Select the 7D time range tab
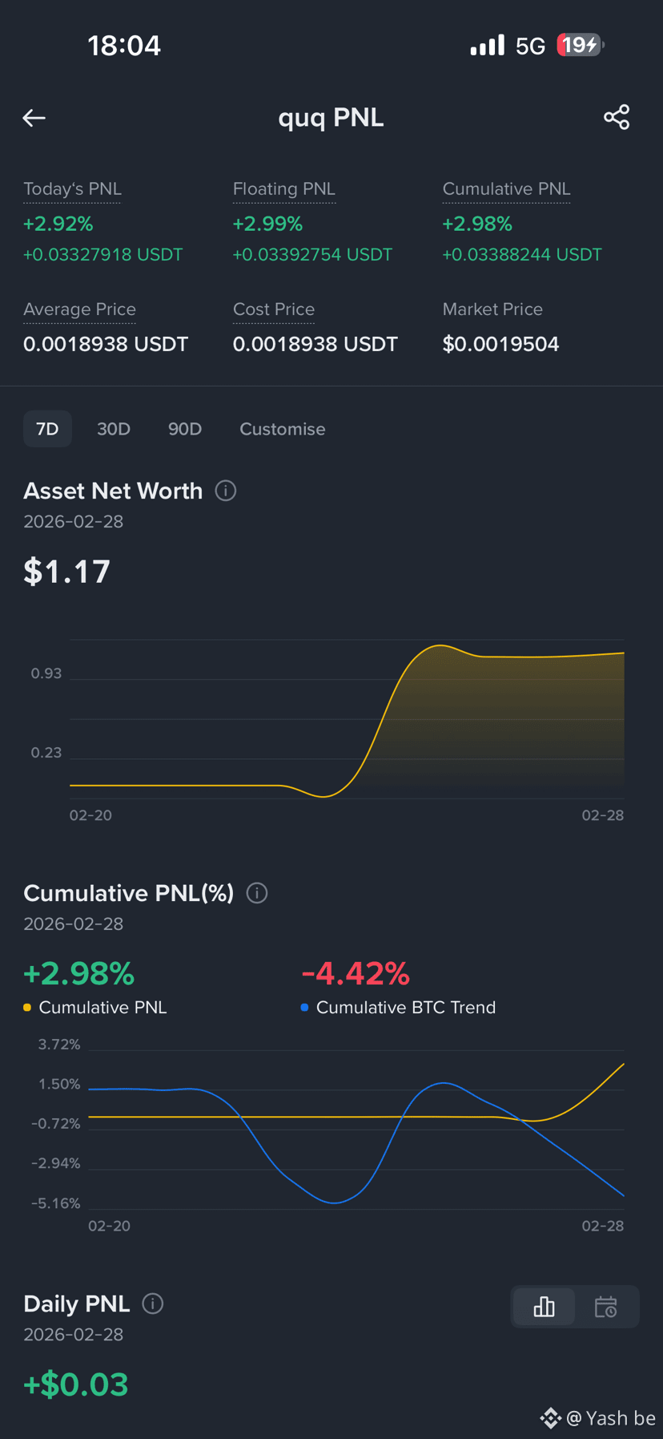The height and width of the screenshot is (1439, 663). coord(47,429)
